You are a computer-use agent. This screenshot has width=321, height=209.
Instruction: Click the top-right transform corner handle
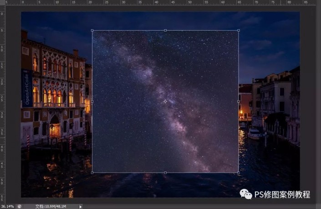point(239,31)
